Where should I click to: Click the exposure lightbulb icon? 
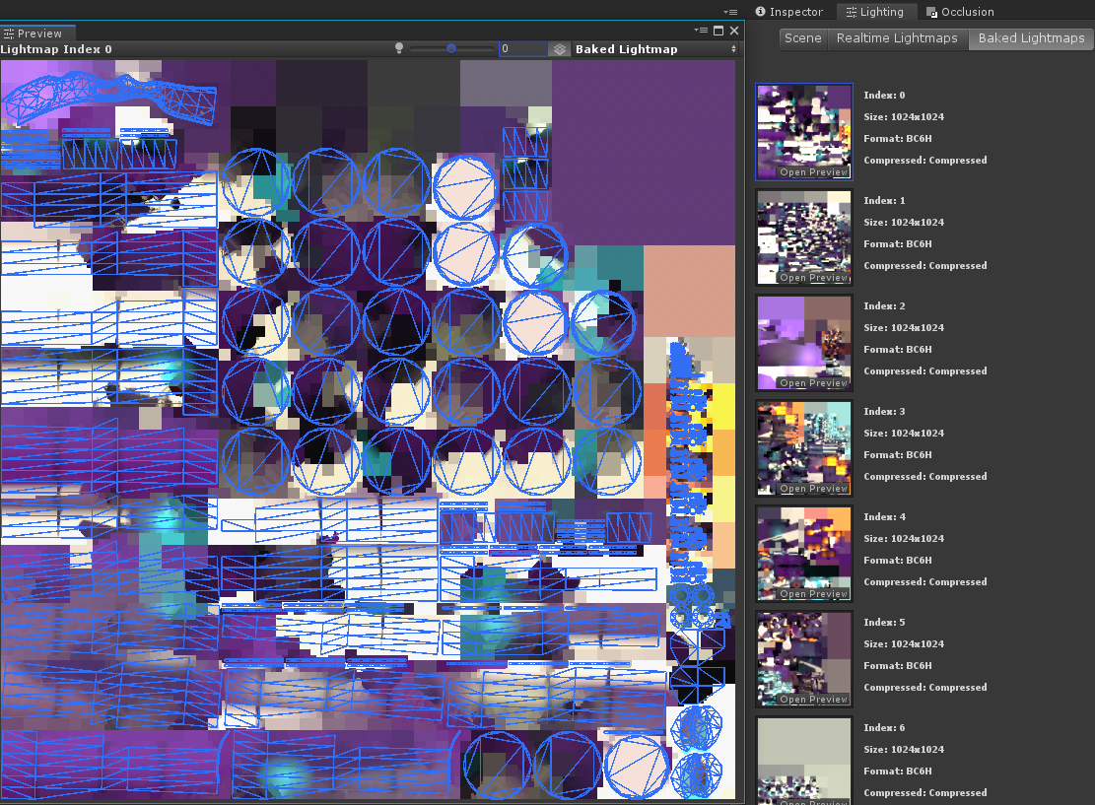[x=399, y=48]
